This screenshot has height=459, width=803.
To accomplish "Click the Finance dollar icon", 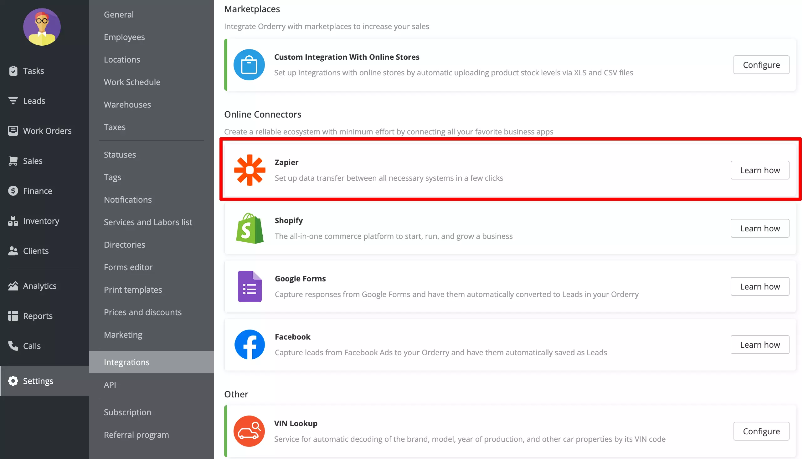I will click(x=13, y=191).
